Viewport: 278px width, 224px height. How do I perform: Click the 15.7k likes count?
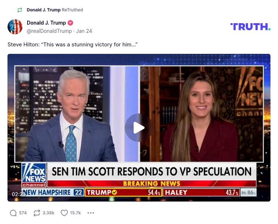coord(75,213)
